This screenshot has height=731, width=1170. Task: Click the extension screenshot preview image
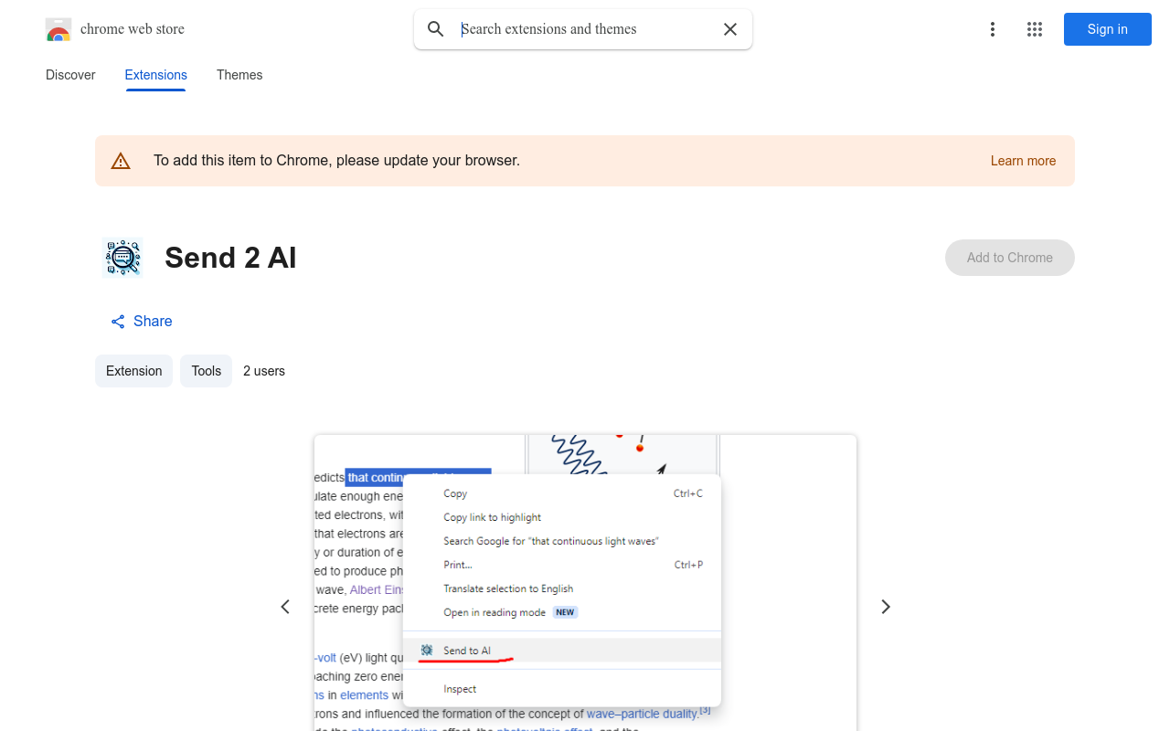click(x=585, y=583)
